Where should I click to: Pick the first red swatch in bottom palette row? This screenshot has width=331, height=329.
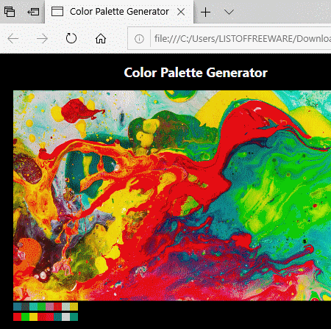[17, 317]
